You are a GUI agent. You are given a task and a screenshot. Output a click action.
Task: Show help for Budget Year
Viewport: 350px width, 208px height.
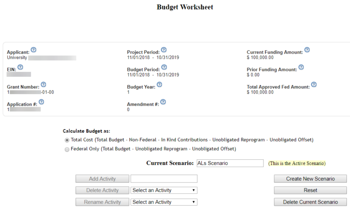coord(159,84)
